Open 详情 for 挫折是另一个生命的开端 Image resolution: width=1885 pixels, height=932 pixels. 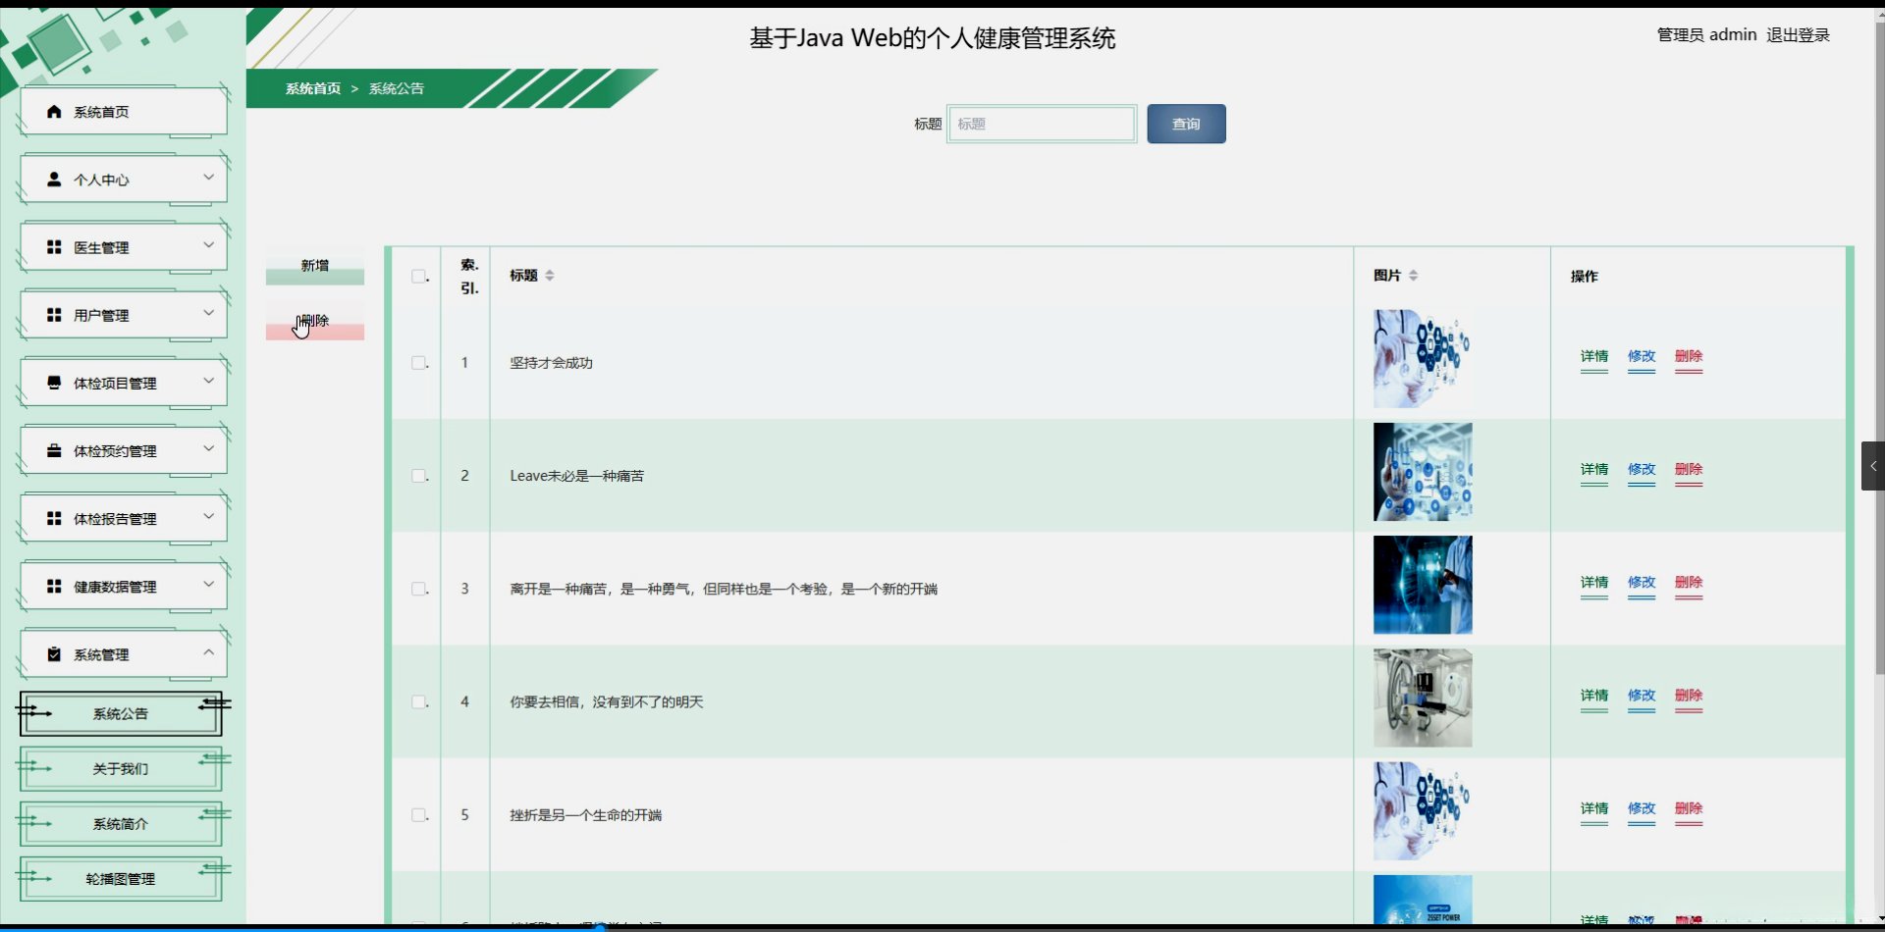point(1594,809)
